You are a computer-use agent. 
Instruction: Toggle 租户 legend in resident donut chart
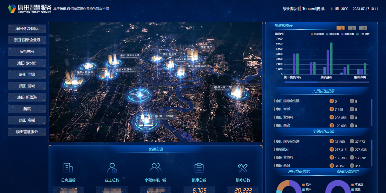click(x=306, y=185)
